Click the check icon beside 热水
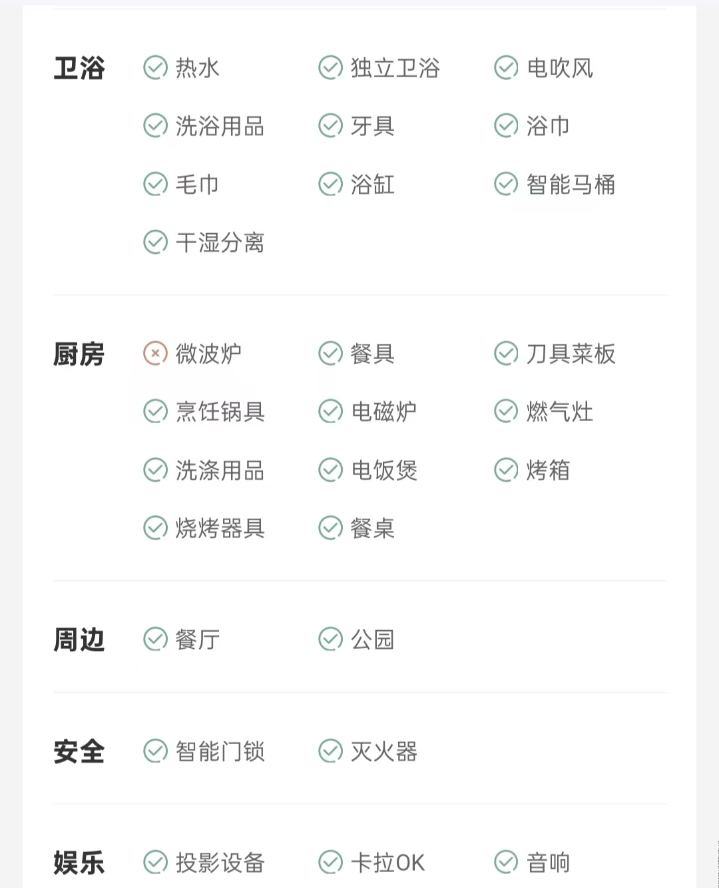Screen dimensions: 719x888 point(155,67)
